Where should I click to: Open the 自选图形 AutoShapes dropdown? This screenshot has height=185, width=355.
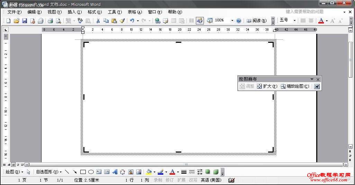[49, 172]
